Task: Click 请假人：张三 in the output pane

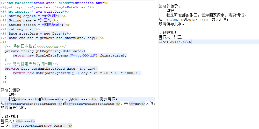Action: pyautogui.click(x=170, y=37)
